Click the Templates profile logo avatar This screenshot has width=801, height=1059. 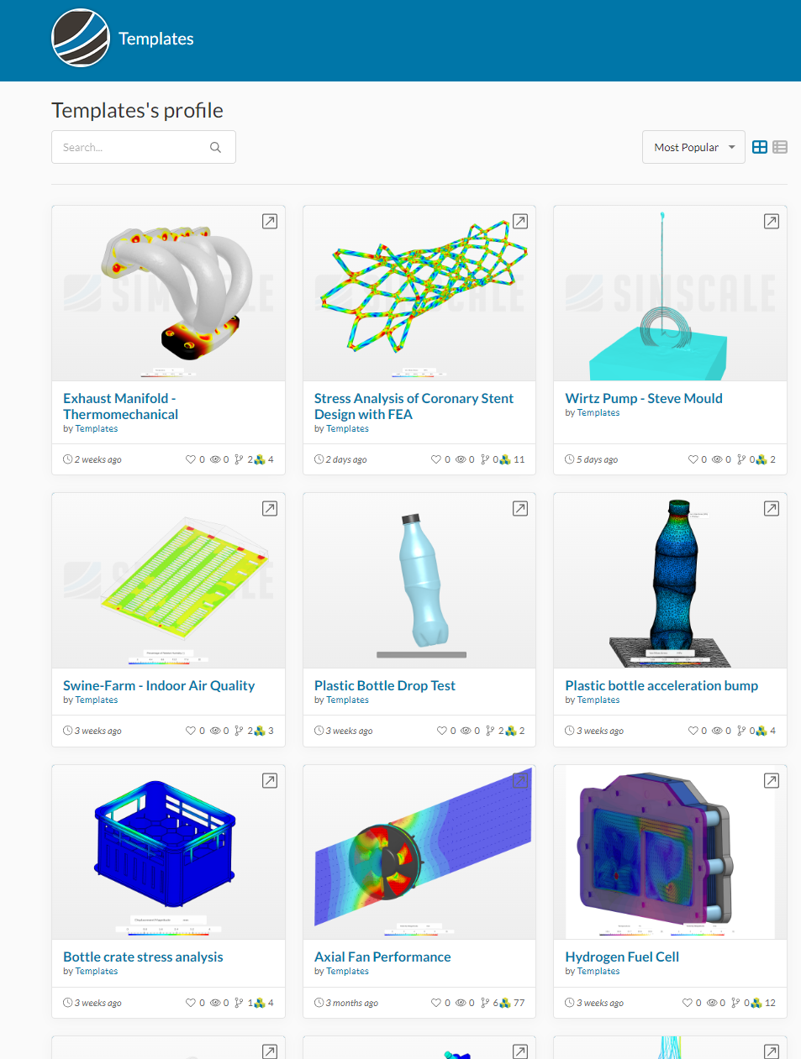81,38
